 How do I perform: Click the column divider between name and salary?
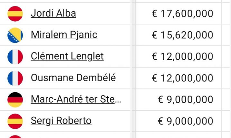[133, 69]
